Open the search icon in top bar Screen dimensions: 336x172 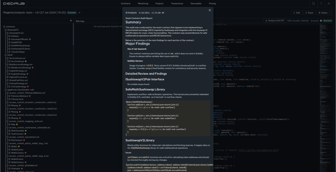coord(313,4)
